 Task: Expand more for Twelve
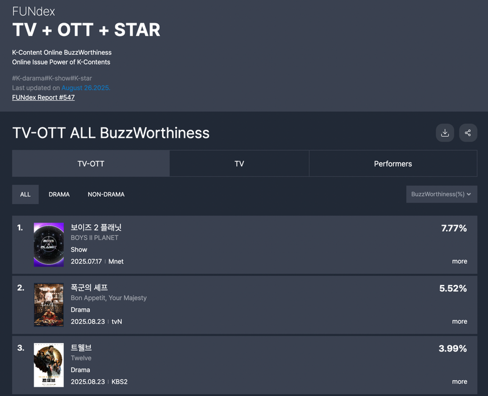coord(459,382)
